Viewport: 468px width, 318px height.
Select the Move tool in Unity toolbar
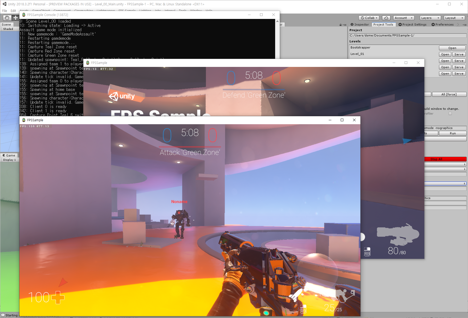coord(15,18)
